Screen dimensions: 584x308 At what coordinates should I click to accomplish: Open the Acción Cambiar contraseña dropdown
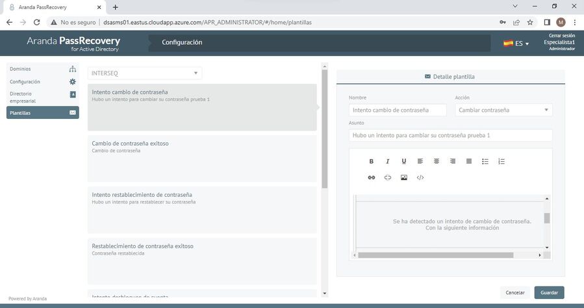coord(503,110)
